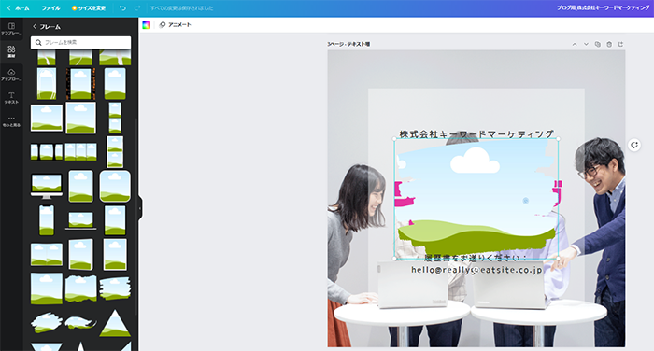Screen dimensions: 654x351
Task: Go back from the フレーム panel
Action: point(35,27)
